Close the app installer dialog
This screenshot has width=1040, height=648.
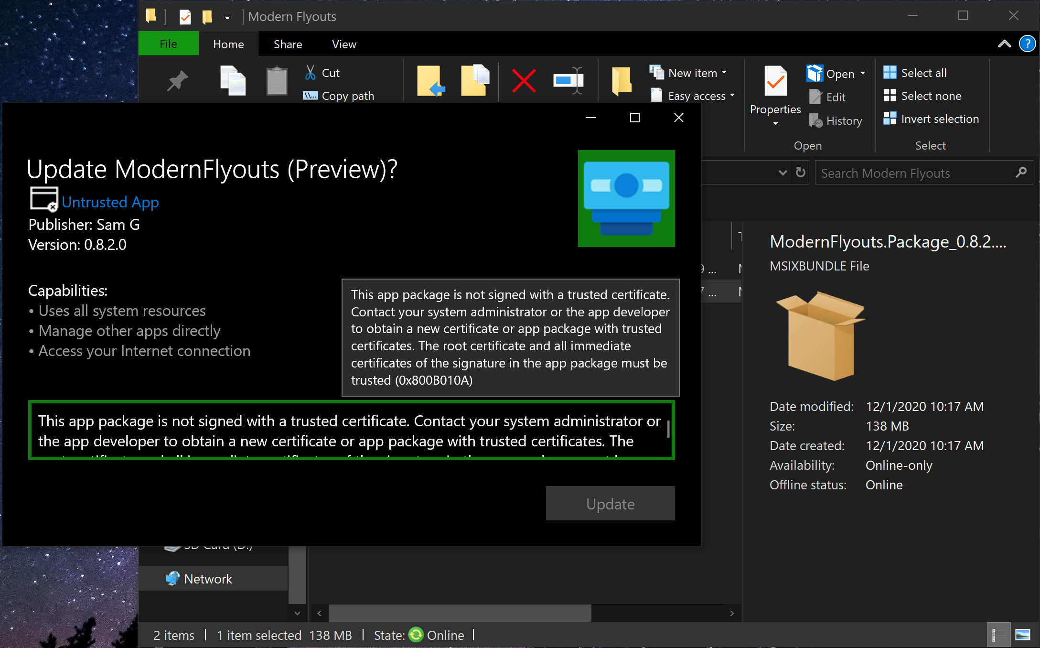point(679,118)
